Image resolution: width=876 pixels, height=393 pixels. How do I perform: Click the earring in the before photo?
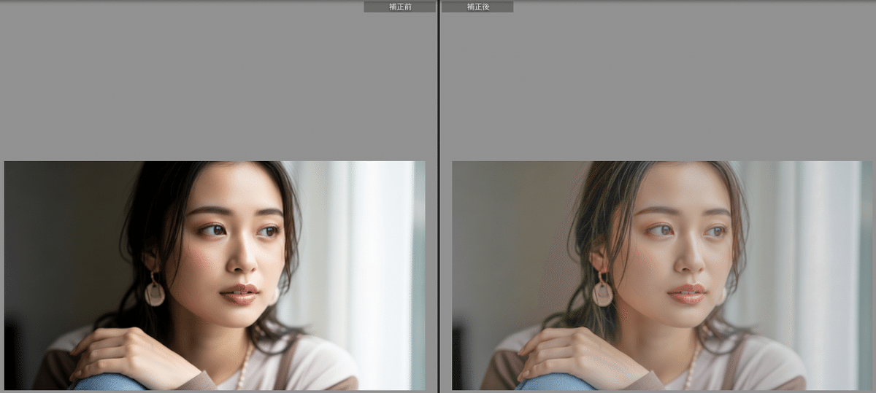click(x=155, y=292)
